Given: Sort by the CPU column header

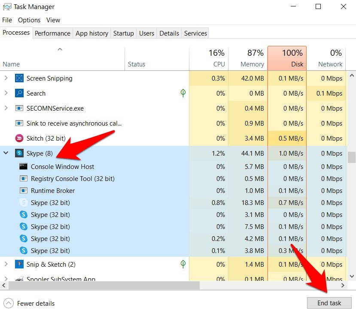Looking at the screenshot, I should 209,58.
